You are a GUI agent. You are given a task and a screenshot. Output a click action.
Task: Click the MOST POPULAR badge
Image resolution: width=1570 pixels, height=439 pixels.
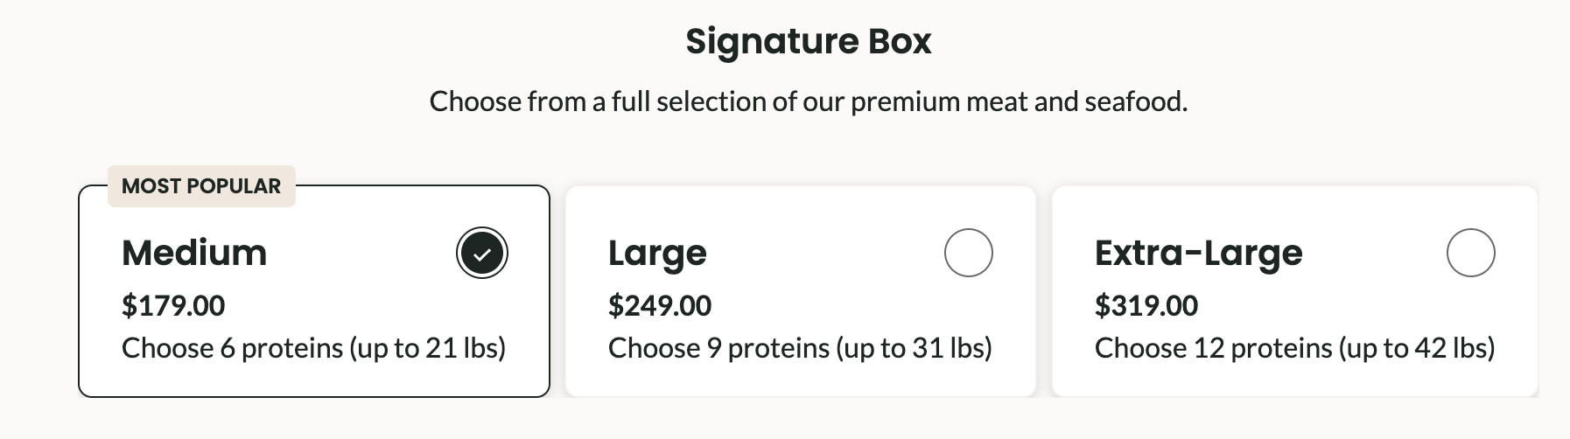point(201,186)
